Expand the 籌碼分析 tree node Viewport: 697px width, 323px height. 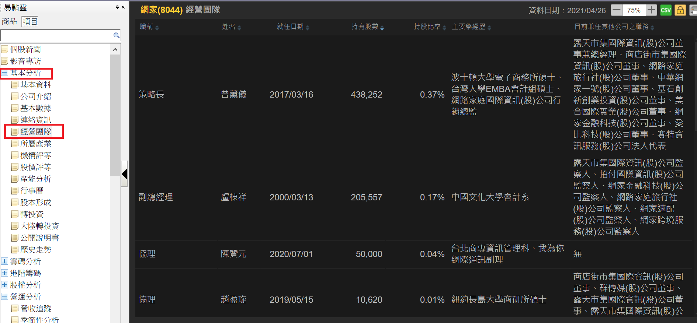coord(4,261)
